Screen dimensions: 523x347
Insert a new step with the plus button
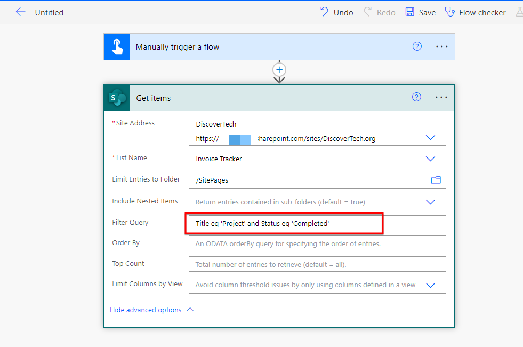pyautogui.click(x=279, y=70)
